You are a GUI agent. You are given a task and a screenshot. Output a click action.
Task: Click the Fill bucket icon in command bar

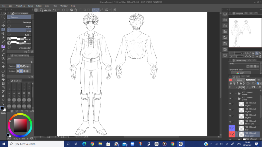click(71, 10)
